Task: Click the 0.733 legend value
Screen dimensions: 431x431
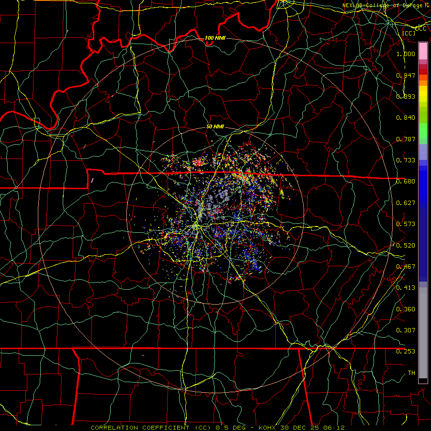Action: tap(406, 160)
